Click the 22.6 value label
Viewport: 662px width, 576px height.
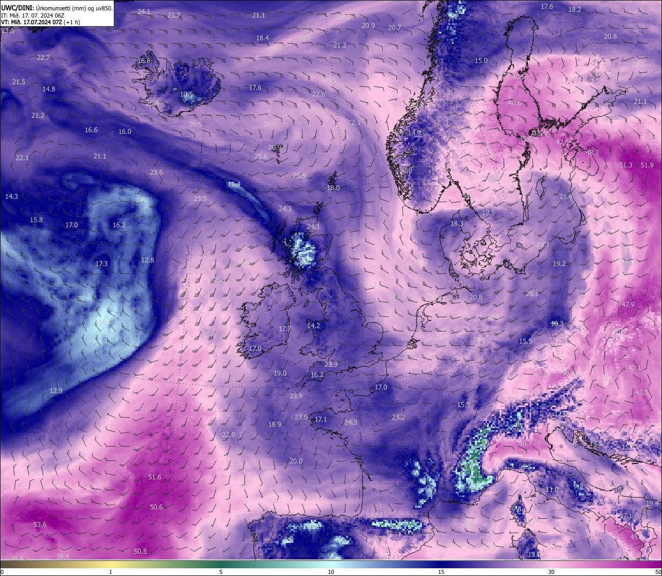319,94
